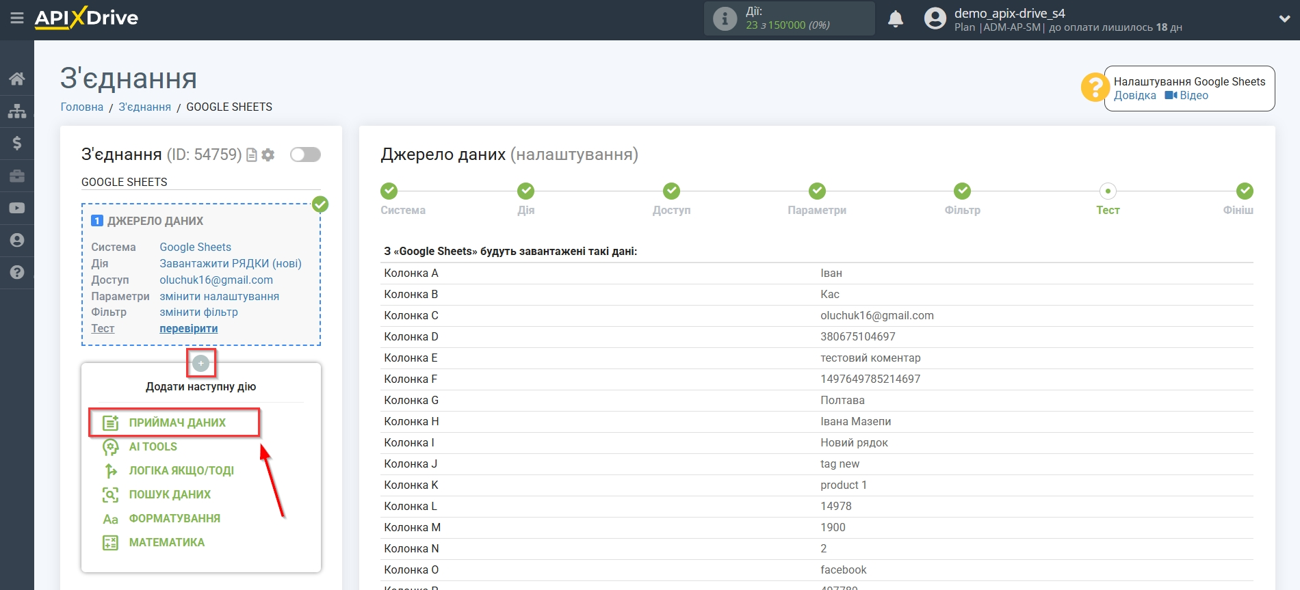Open billing dollar sidebar icon
1300x590 pixels.
point(17,143)
